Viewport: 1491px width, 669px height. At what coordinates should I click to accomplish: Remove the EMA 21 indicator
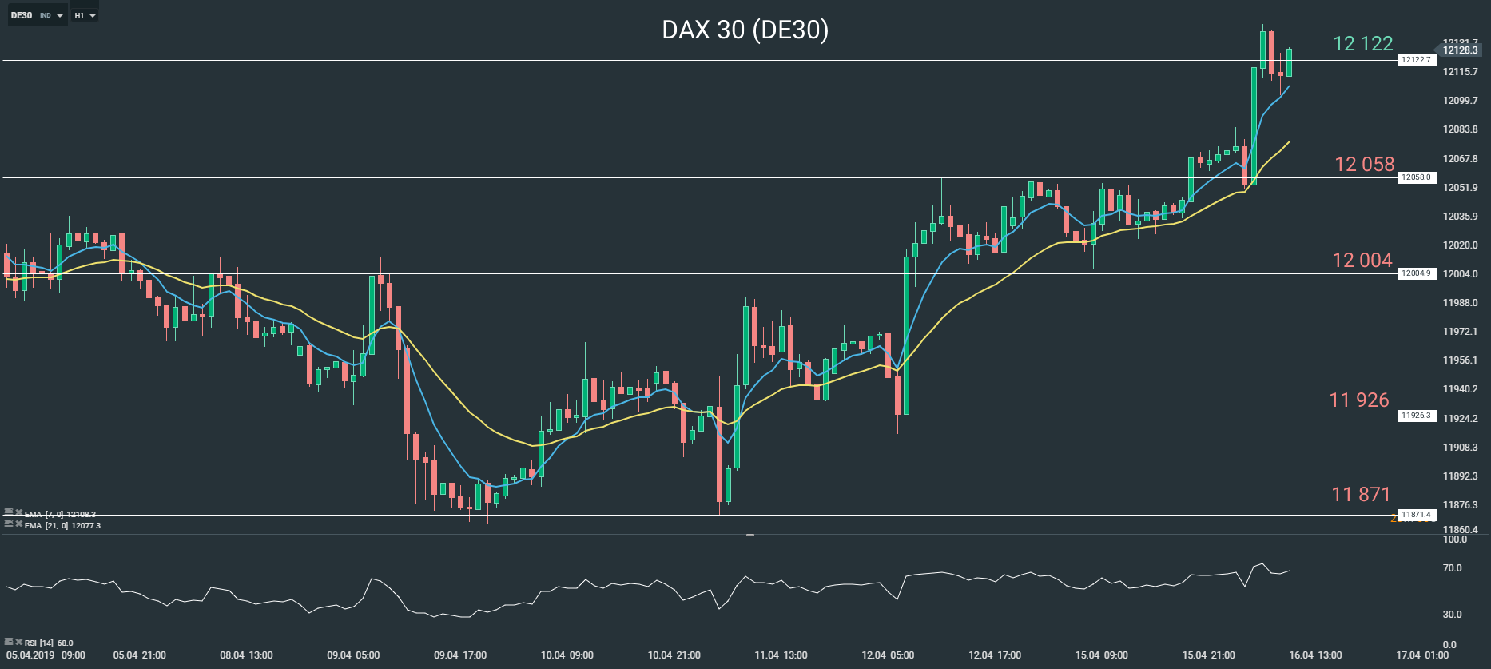pyautogui.click(x=18, y=524)
